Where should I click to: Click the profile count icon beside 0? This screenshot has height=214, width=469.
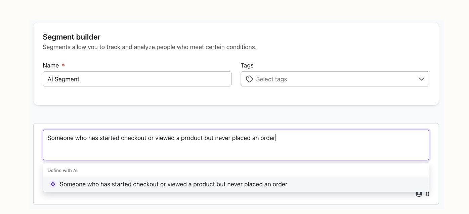pos(419,194)
